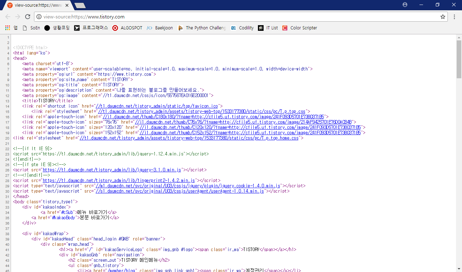Screen dimensions: 462x272
Task: Open the favicon.ico link
Action: click(x=157, y=106)
